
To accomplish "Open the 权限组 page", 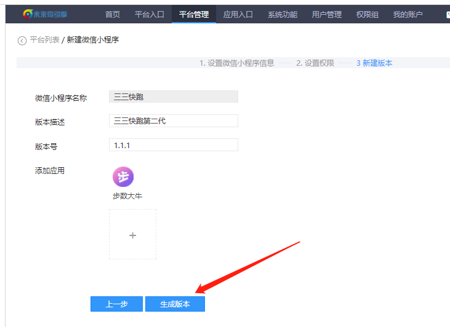I will (368, 14).
